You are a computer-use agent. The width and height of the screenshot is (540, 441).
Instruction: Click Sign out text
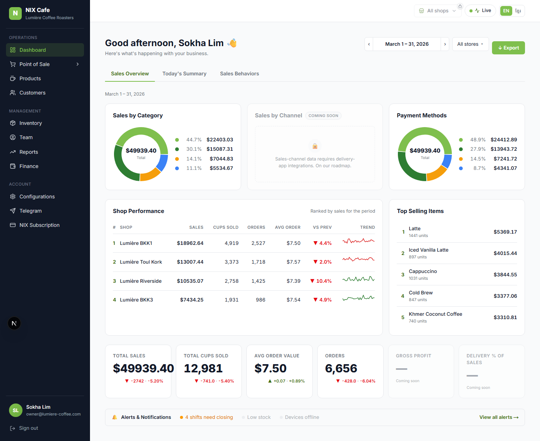point(28,428)
